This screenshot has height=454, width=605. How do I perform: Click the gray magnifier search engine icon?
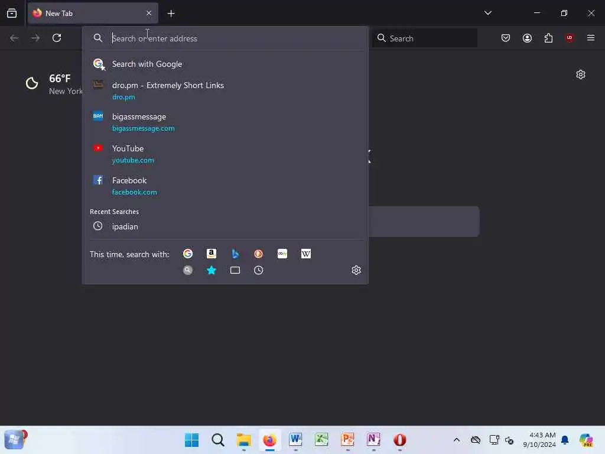pyautogui.click(x=188, y=270)
